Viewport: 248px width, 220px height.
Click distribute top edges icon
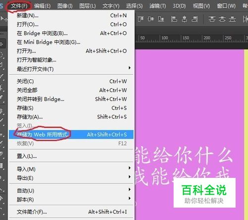pos(212,19)
